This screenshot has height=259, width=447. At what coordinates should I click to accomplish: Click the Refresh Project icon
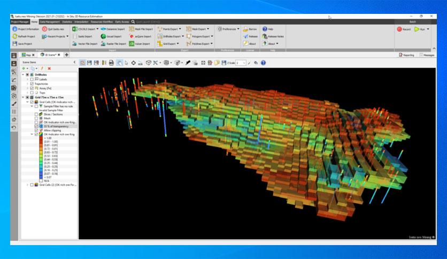[15, 36]
